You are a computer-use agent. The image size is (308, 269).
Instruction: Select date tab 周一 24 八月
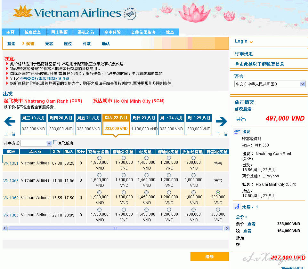tap(171, 125)
